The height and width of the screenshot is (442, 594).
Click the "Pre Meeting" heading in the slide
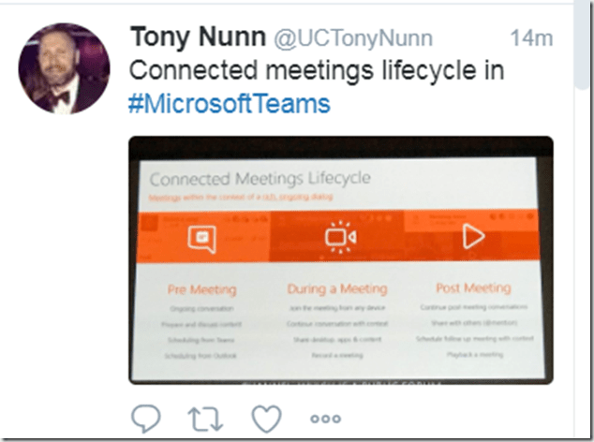click(201, 289)
